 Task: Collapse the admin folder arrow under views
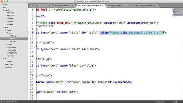[x=7, y=33]
